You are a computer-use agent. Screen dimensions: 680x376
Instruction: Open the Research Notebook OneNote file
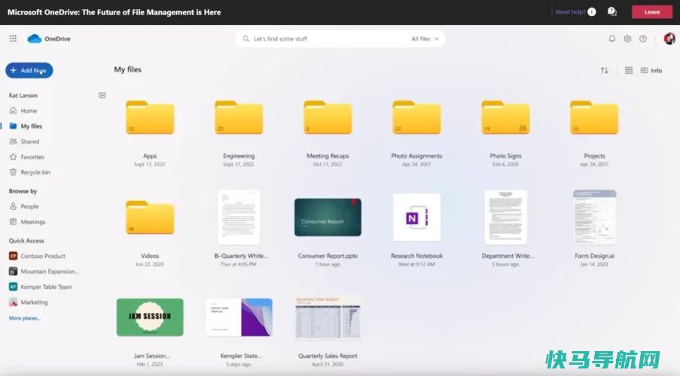(x=416, y=217)
